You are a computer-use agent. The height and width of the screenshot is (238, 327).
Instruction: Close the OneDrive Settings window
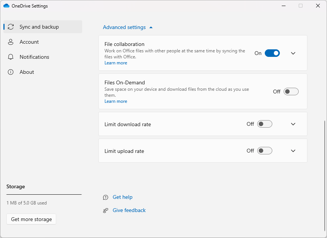coord(318,6)
